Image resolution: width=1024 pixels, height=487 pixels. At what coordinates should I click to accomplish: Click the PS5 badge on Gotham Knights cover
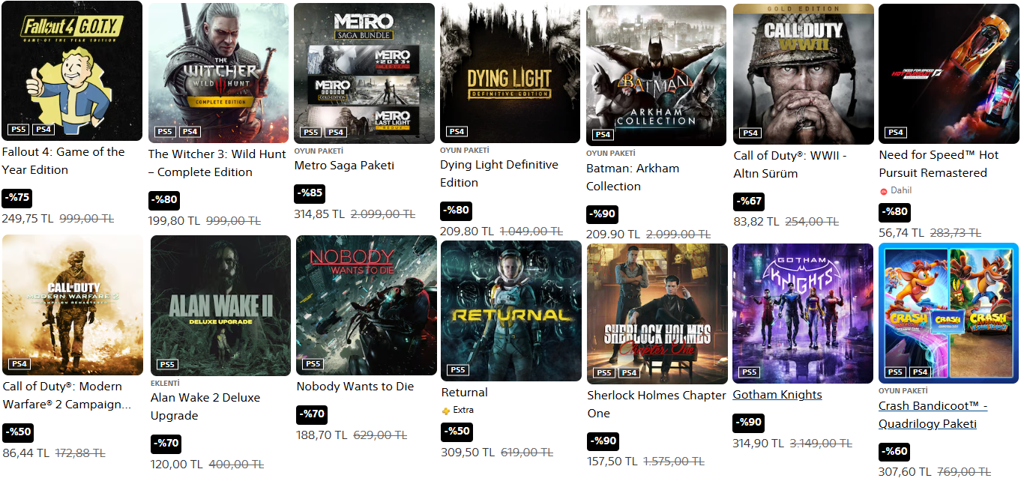(749, 372)
